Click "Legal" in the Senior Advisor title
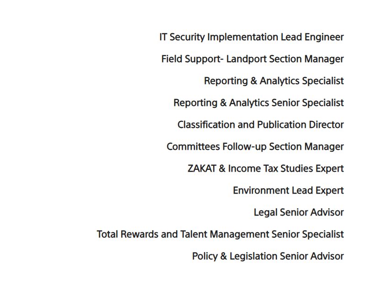Screen dimensions: 366x305 point(265,212)
